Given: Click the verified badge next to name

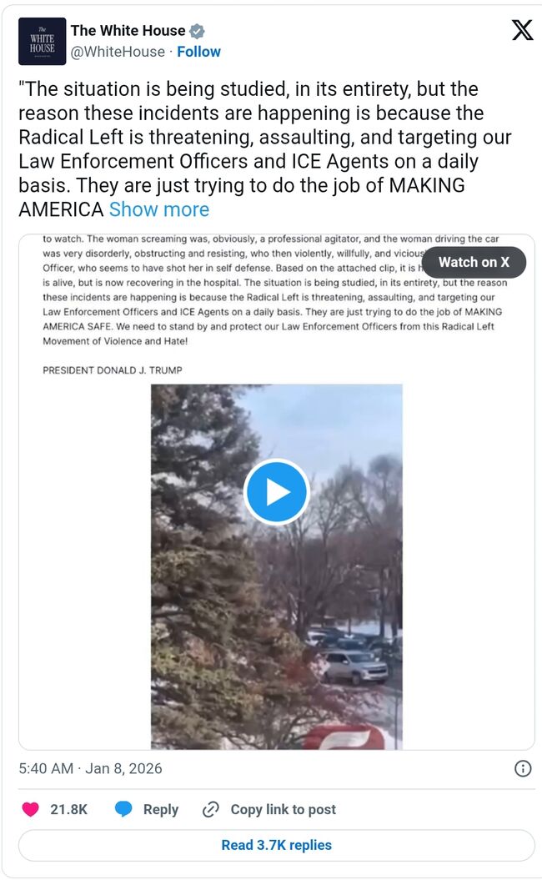Looking at the screenshot, I should click(x=197, y=31).
